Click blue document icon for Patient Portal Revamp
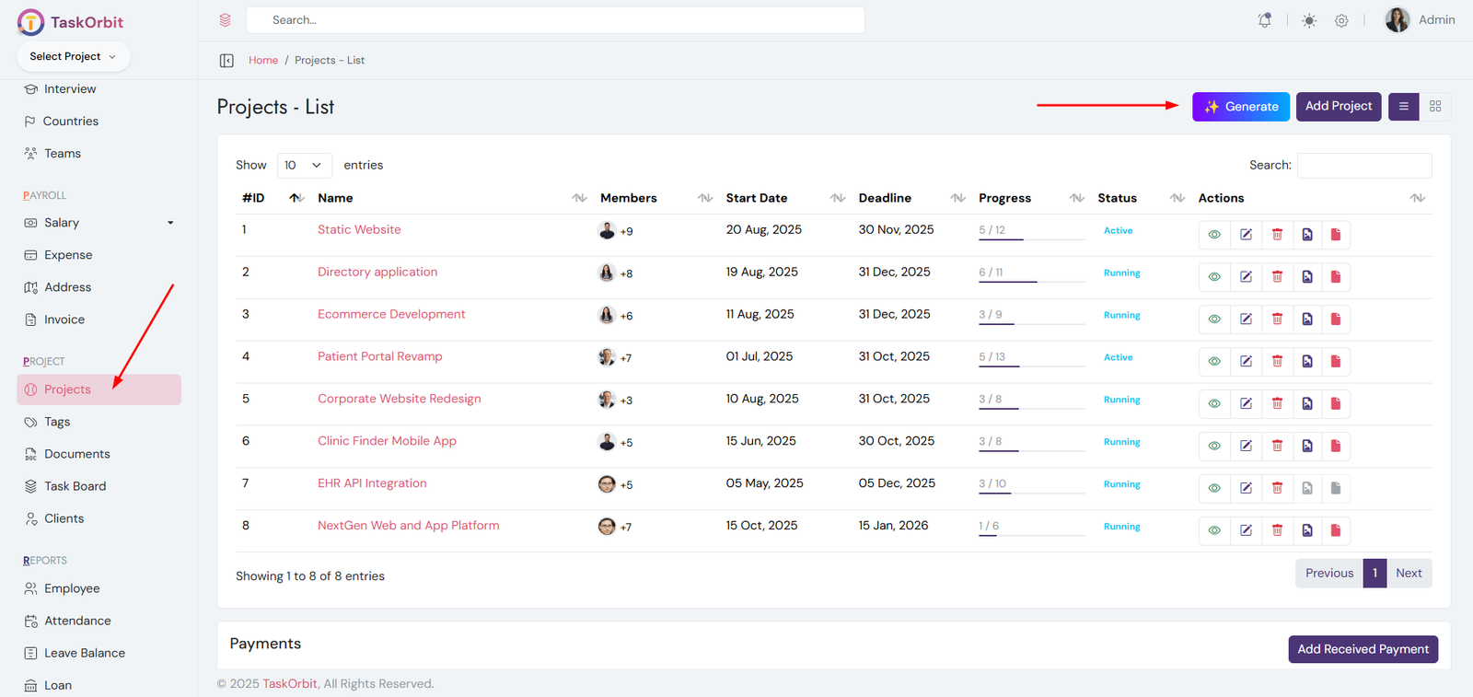The height and width of the screenshot is (697, 1473). pyautogui.click(x=1306, y=362)
